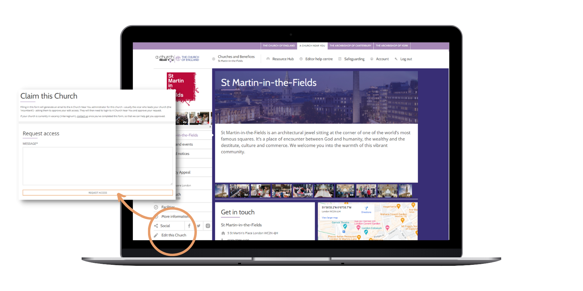
Task: Open the church's Facebook page icon
Action: click(x=189, y=226)
